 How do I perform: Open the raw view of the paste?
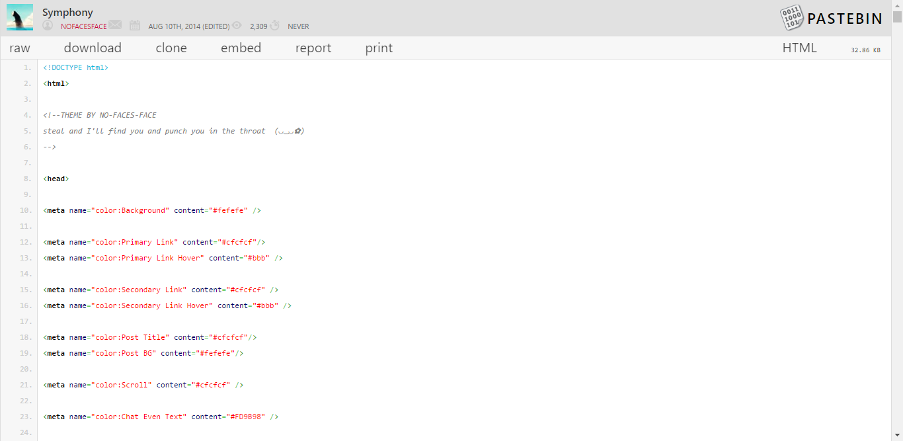[20, 48]
